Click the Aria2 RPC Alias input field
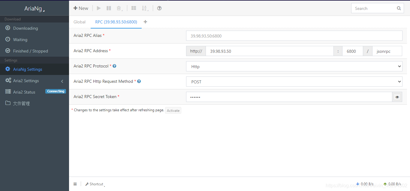This screenshot has width=410, height=191. click(294, 36)
